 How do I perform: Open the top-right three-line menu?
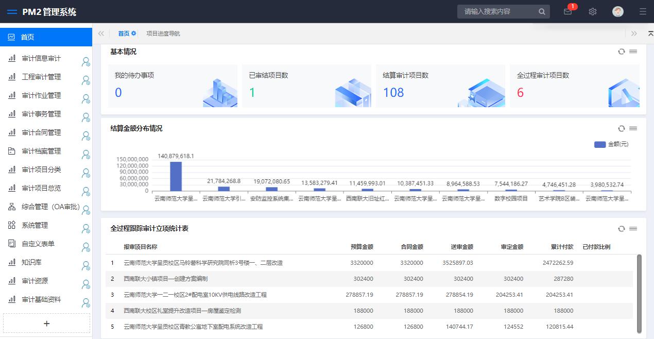(643, 12)
